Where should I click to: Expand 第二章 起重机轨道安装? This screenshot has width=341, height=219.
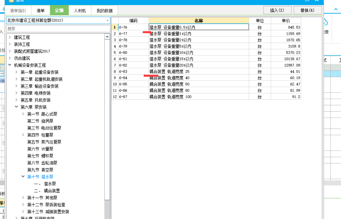17,79
